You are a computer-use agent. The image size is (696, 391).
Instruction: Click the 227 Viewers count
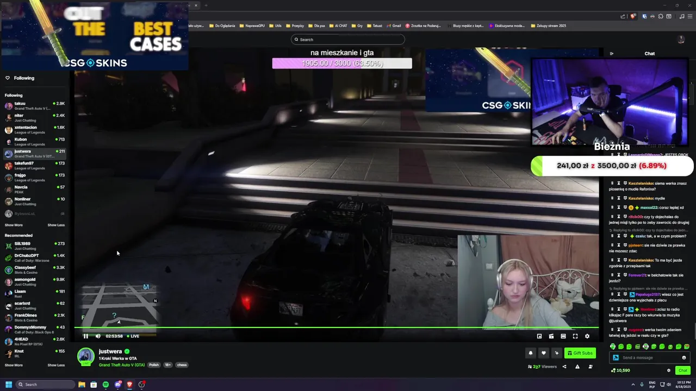pos(543,367)
